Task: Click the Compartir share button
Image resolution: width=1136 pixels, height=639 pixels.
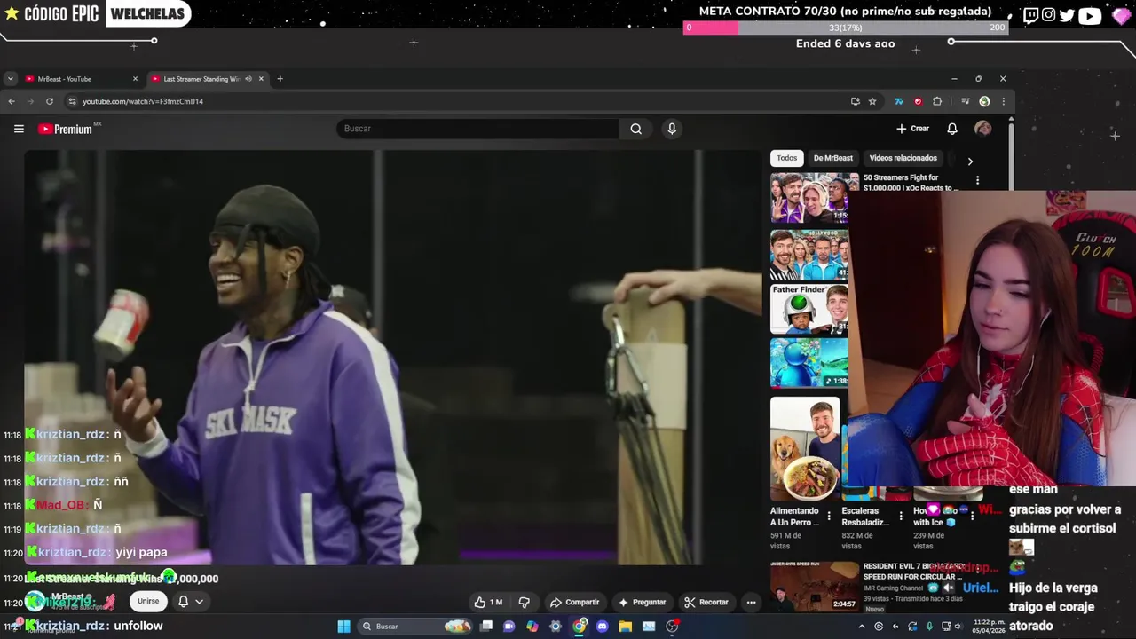Action: 574,602
